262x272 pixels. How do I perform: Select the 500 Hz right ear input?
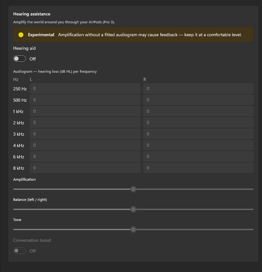pos(198,100)
